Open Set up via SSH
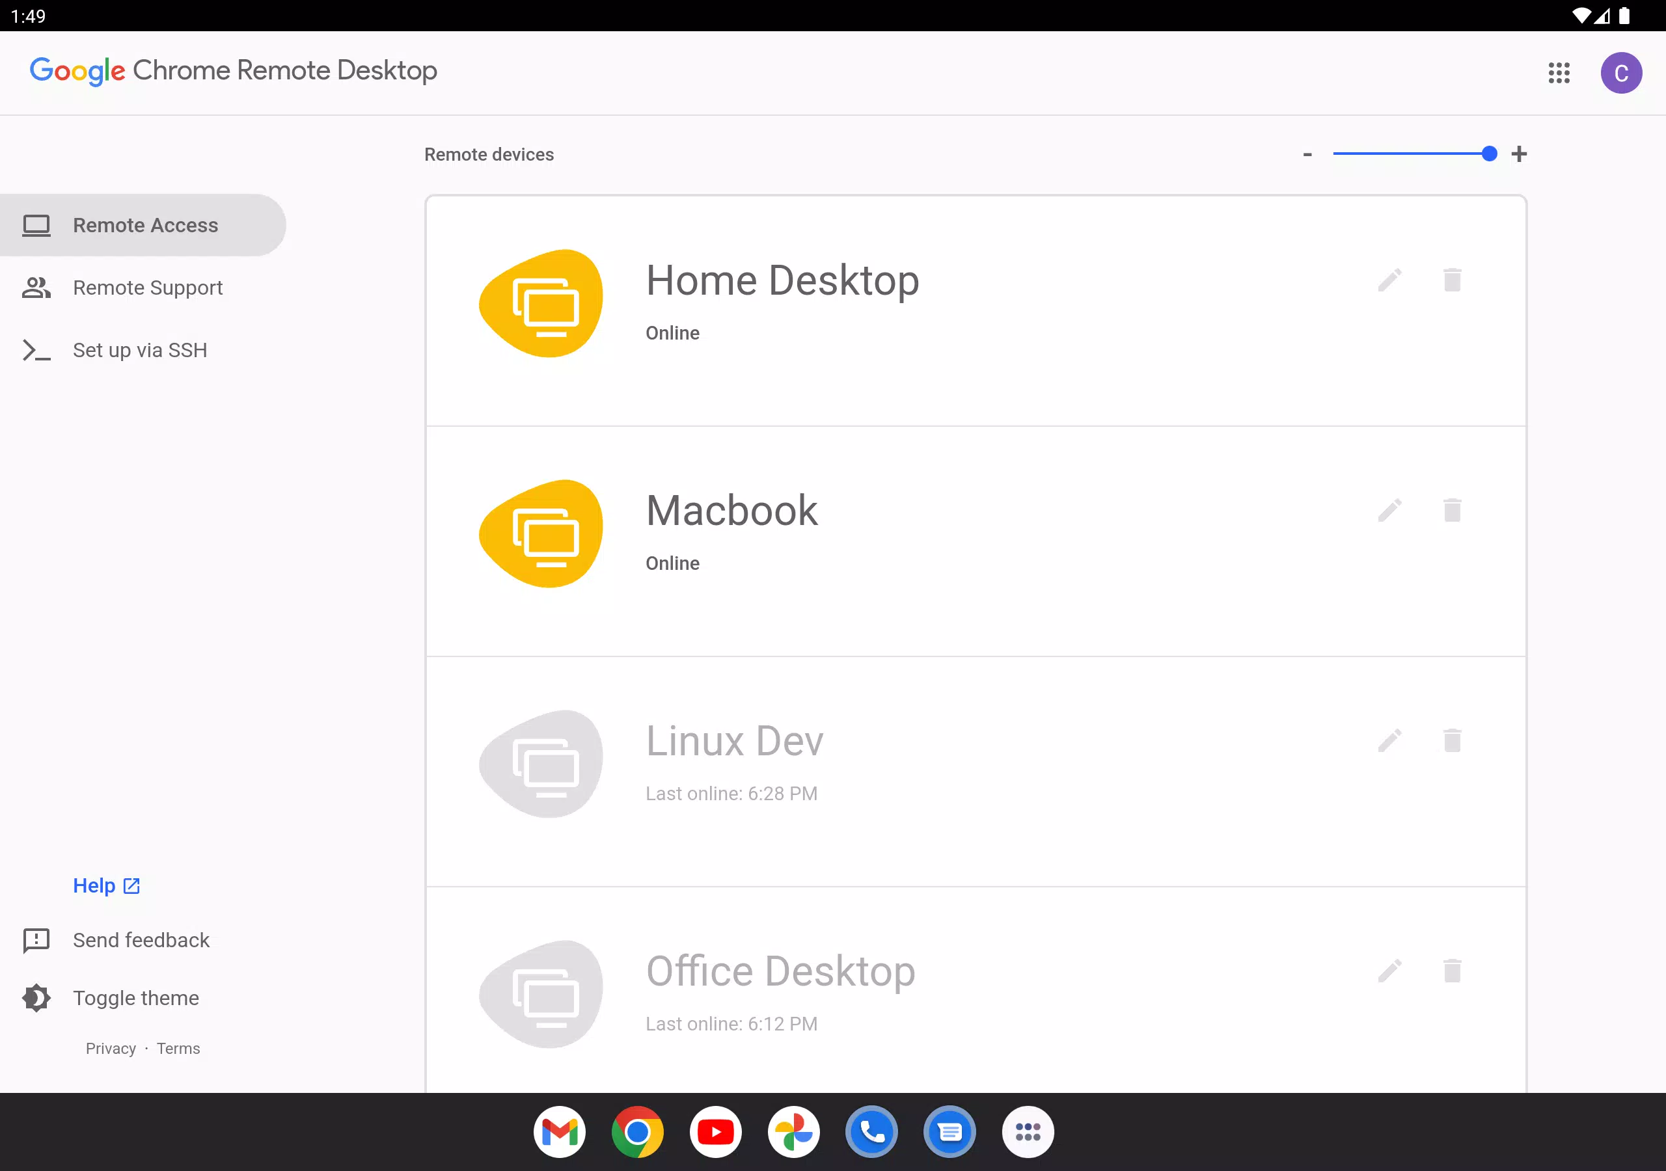The width and height of the screenshot is (1666, 1171). click(143, 350)
